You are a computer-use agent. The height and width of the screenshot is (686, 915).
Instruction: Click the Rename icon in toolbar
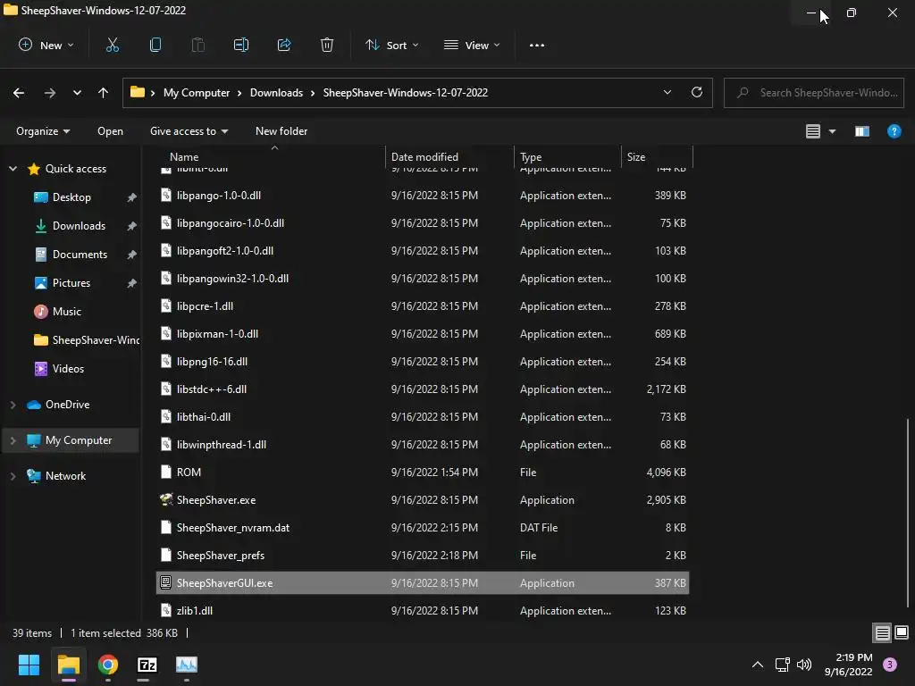(x=241, y=45)
